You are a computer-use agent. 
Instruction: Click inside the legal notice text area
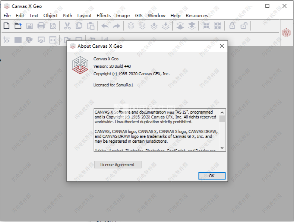tap(157, 130)
